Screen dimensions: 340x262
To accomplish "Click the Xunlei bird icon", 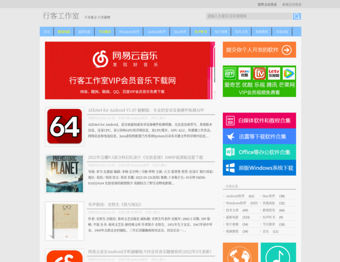I will (231, 136).
